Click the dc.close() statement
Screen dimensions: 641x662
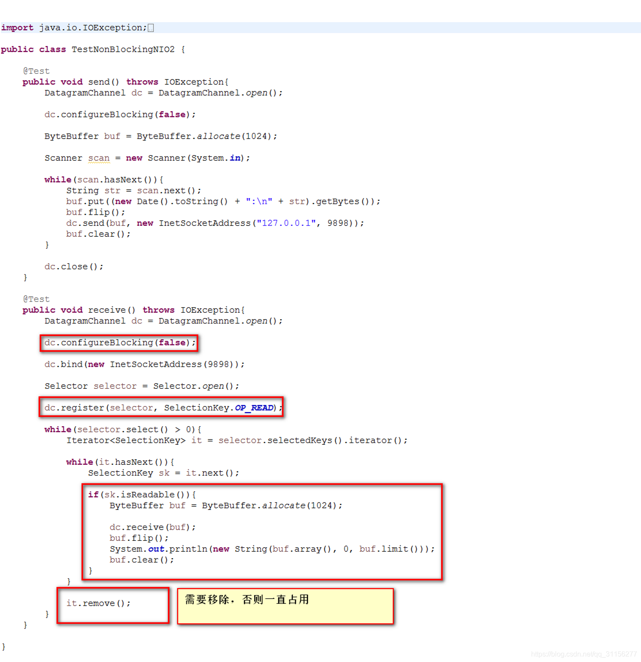[74, 267]
